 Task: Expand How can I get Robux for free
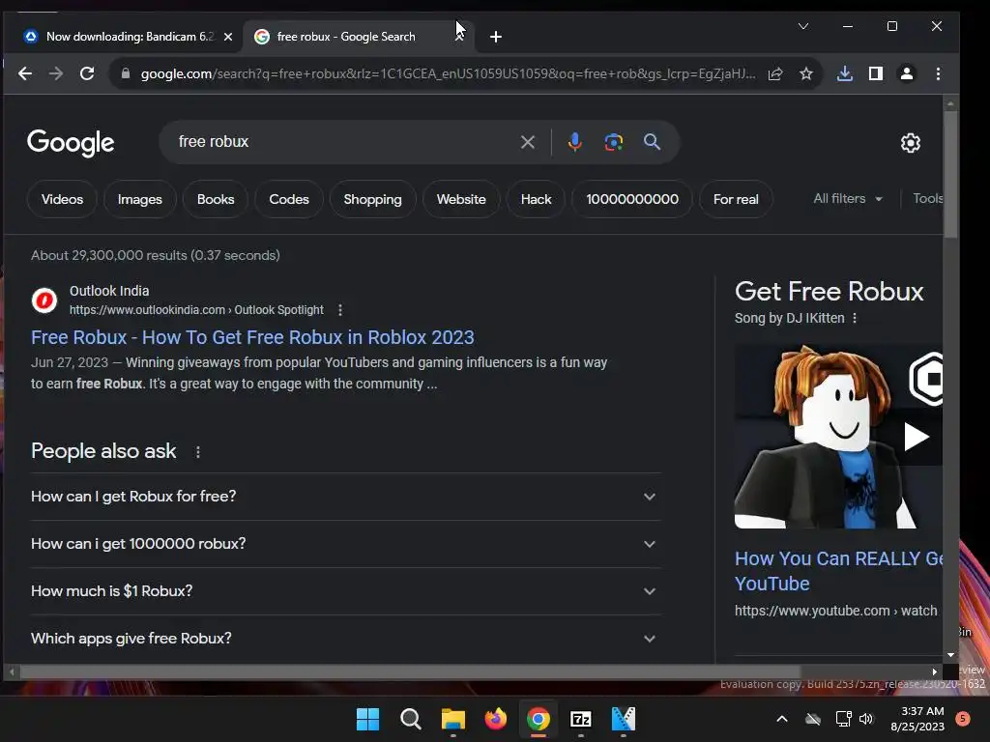coord(345,497)
